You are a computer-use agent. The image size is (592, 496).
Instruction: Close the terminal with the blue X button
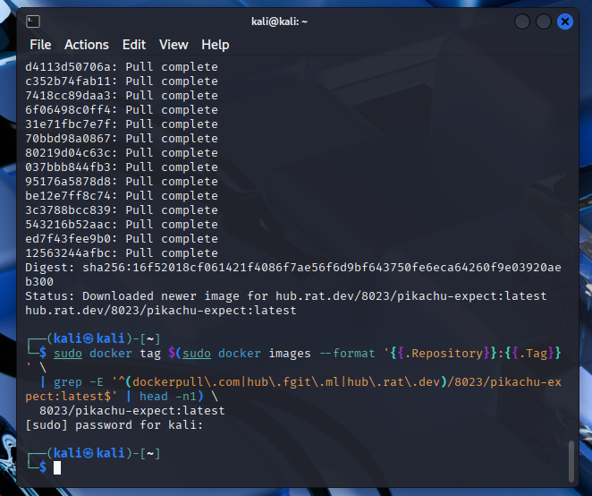pos(565,21)
